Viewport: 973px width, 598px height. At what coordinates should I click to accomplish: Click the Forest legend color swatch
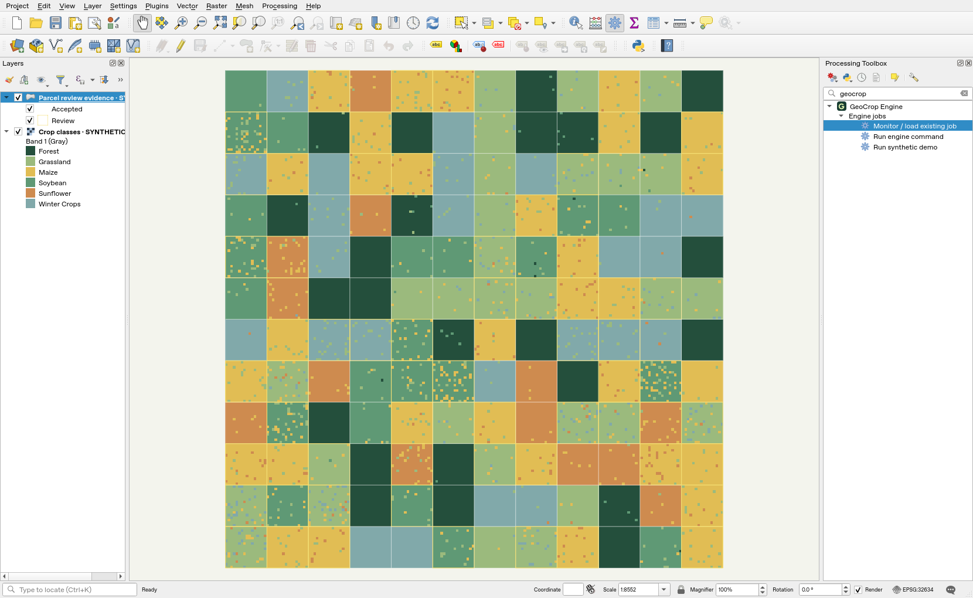(x=30, y=151)
